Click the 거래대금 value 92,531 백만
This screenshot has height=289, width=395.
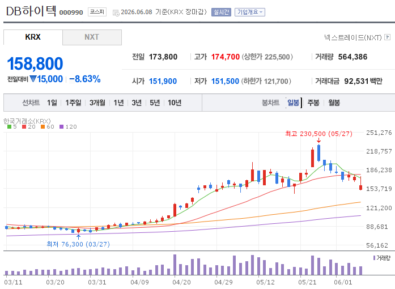coord(363,81)
